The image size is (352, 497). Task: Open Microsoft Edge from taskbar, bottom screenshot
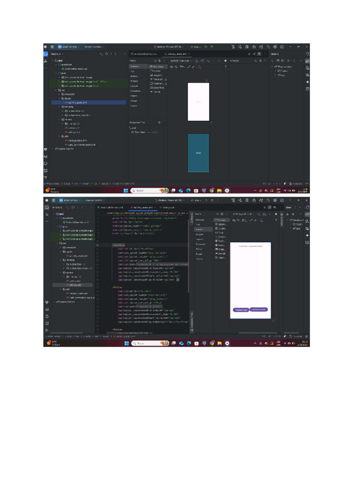coord(189,343)
